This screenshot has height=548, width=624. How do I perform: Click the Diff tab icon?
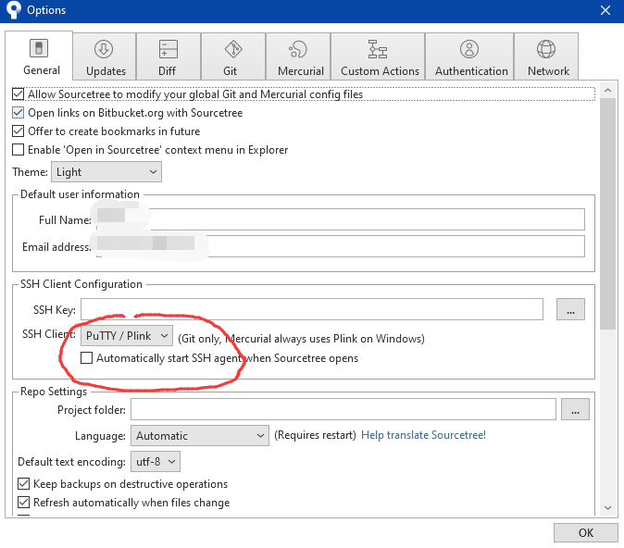point(168,49)
